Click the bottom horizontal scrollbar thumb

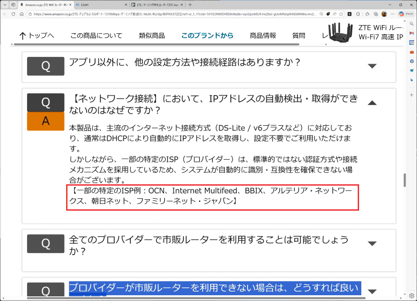[x=197, y=298]
